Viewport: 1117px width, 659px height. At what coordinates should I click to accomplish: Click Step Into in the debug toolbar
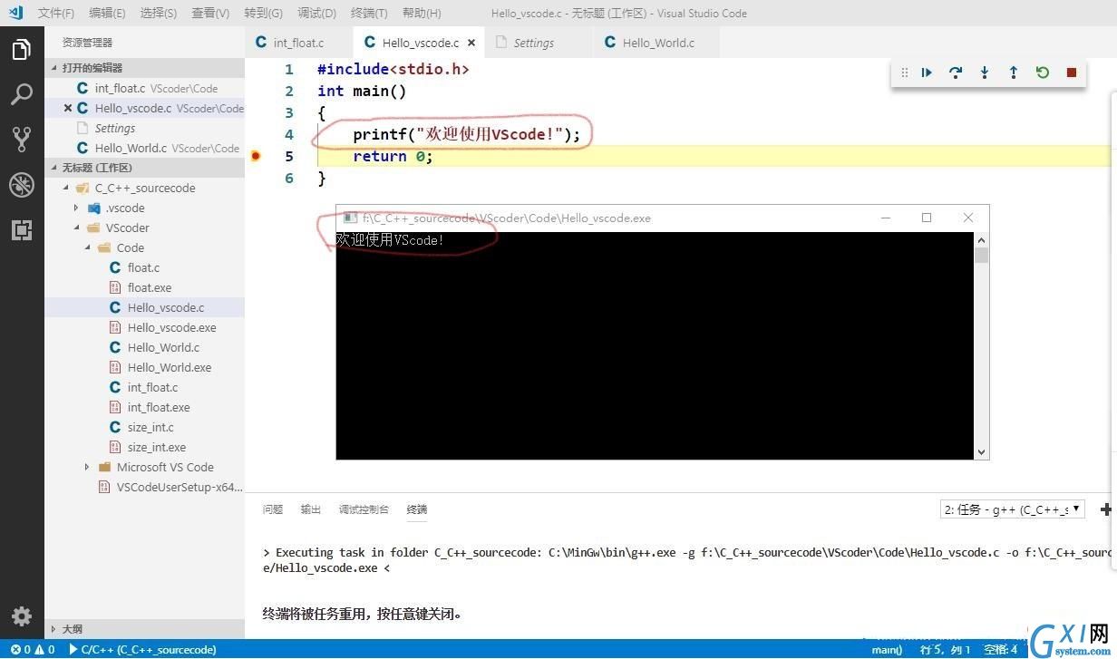tap(985, 73)
